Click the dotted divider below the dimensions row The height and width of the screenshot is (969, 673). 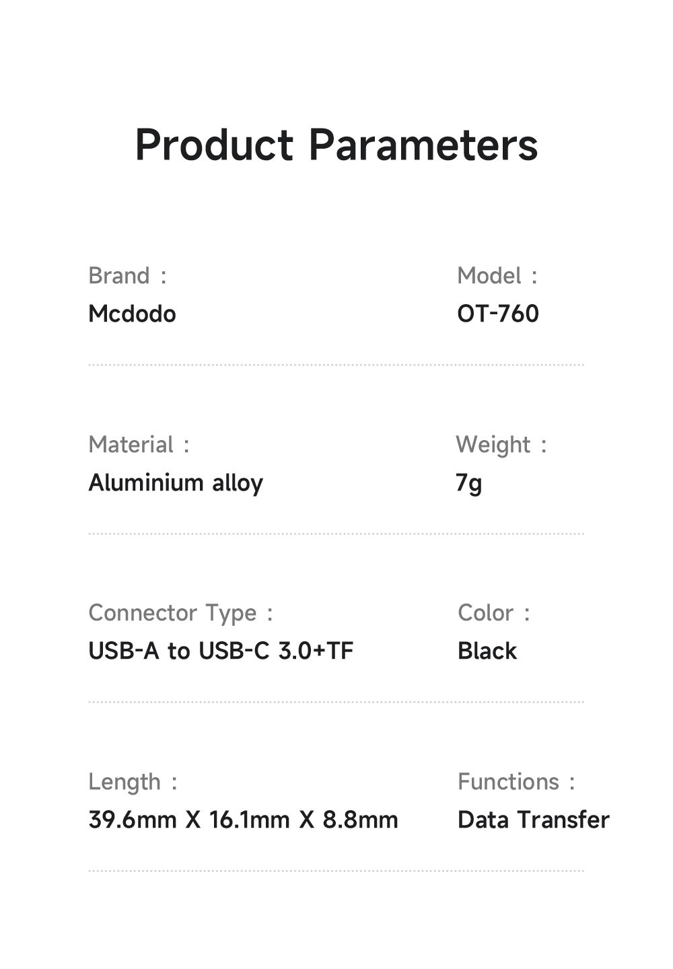coord(336,871)
